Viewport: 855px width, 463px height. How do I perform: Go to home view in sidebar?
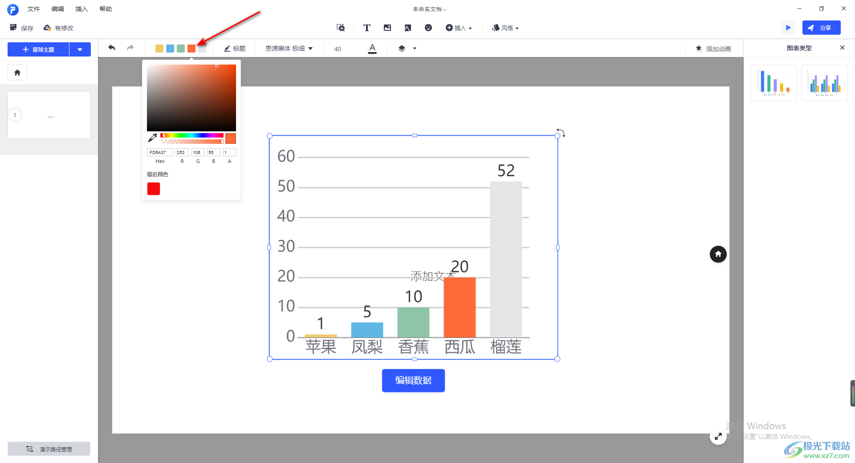pos(17,73)
